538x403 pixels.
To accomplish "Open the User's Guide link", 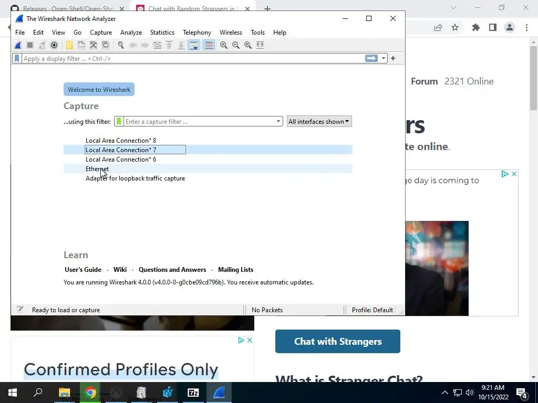I will (83, 270).
